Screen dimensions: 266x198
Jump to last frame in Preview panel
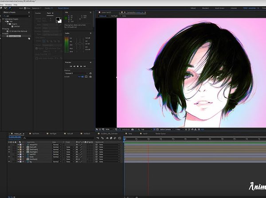[x=85, y=67]
